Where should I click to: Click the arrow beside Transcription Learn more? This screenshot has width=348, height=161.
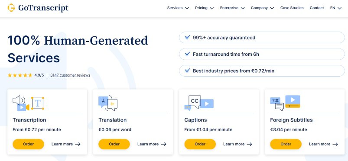[x=78, y=144]
